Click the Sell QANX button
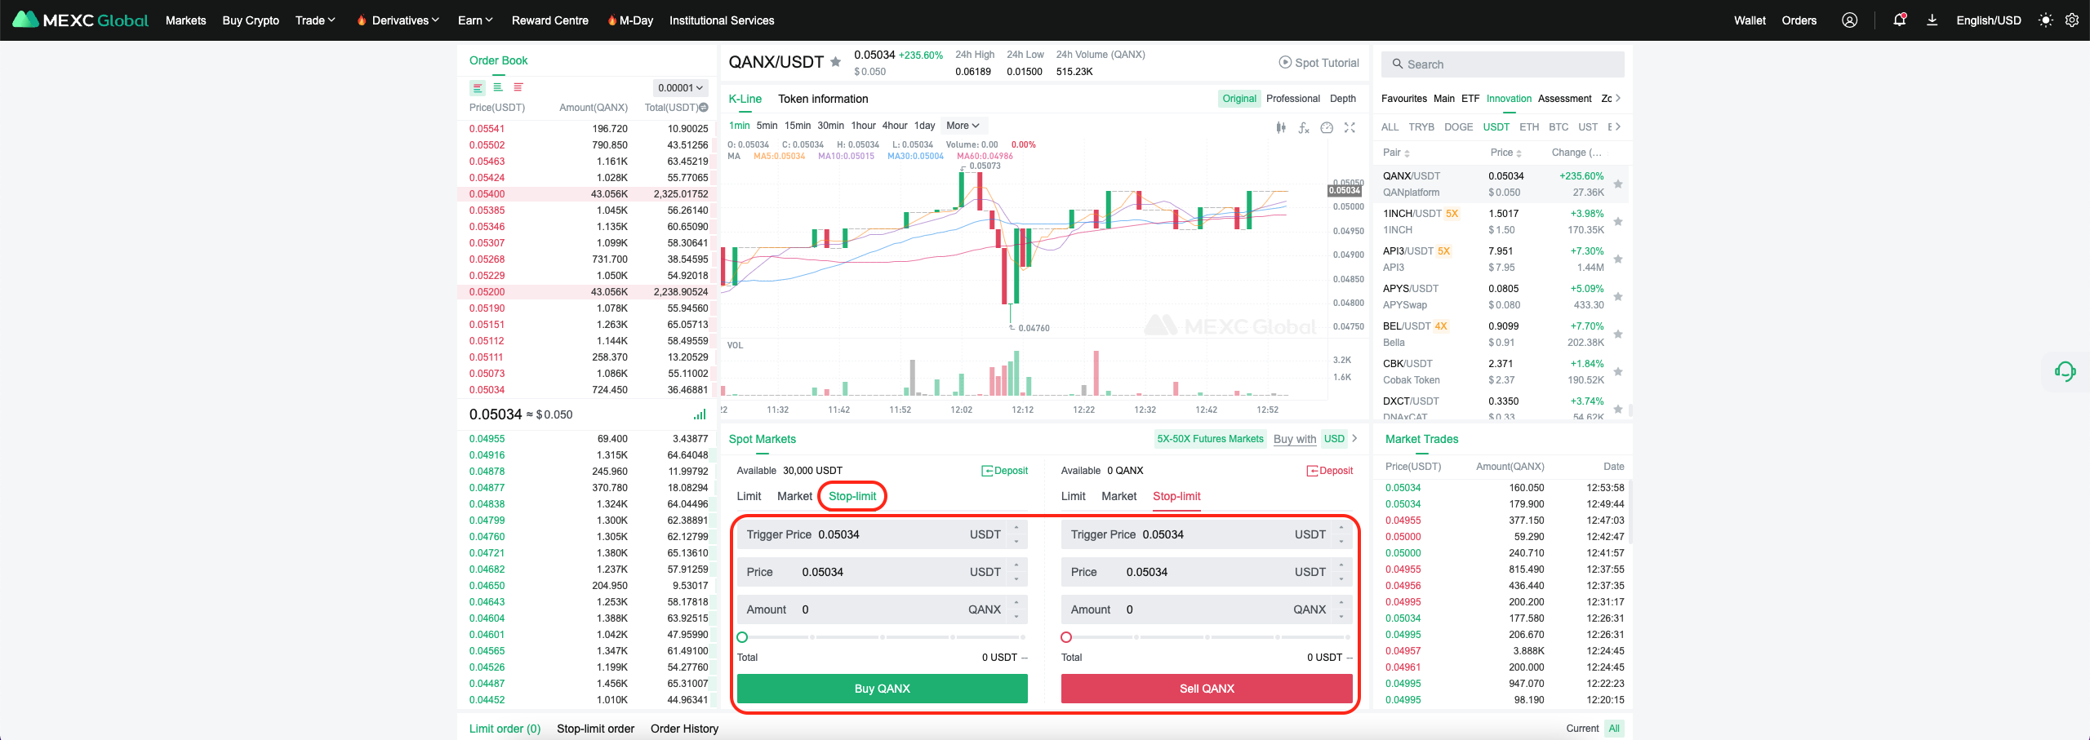Screen dimensions: 2090x740 pyautogui.click(x=1207, y=689)
